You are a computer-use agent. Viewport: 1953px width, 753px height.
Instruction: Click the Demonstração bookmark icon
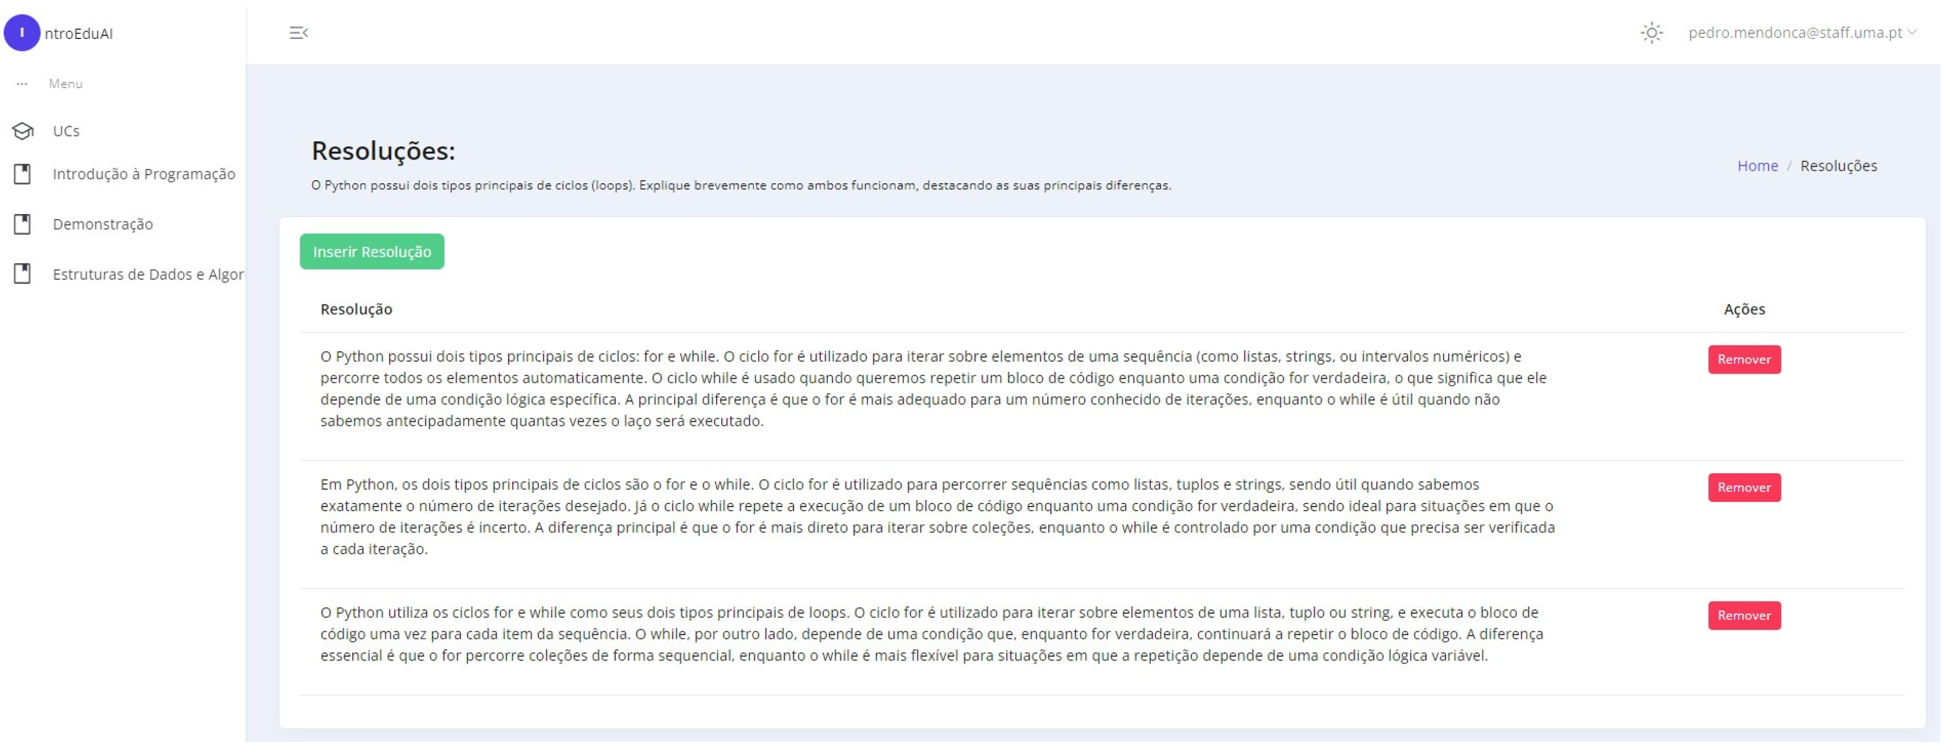pyautogui.click(x=23, y=224)
